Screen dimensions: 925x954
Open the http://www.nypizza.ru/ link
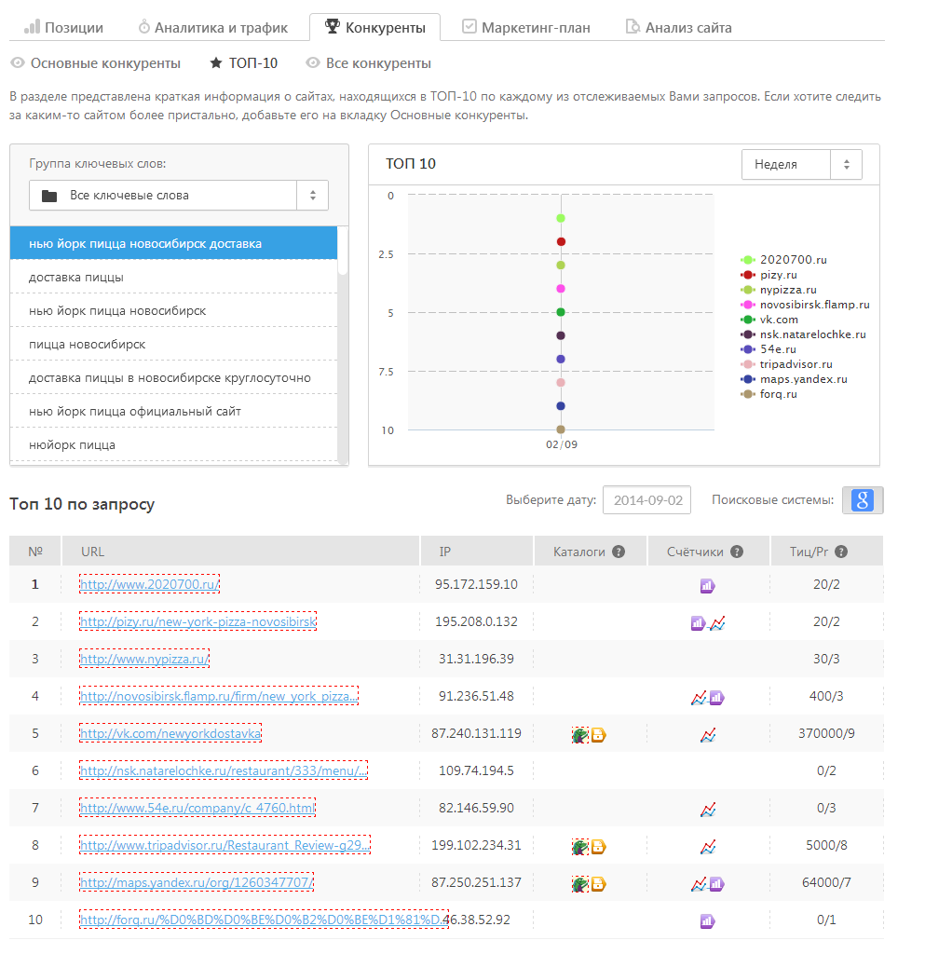144,659
